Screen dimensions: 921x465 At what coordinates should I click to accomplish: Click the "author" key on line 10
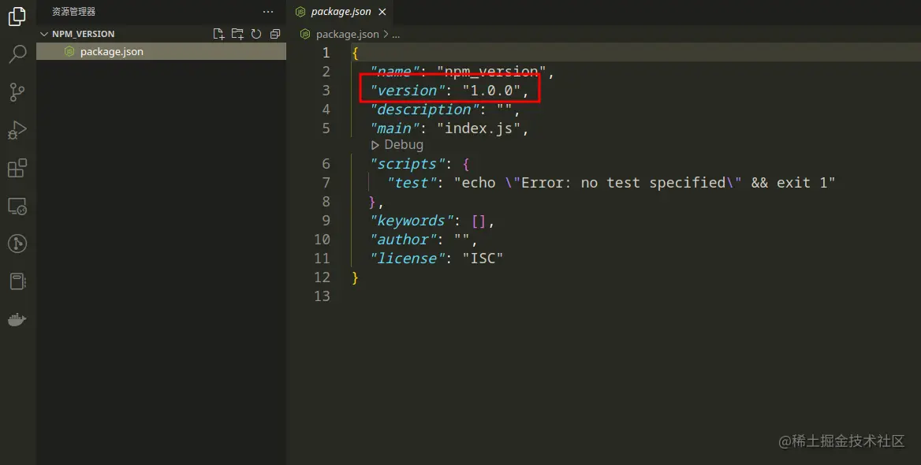[404, 240]
